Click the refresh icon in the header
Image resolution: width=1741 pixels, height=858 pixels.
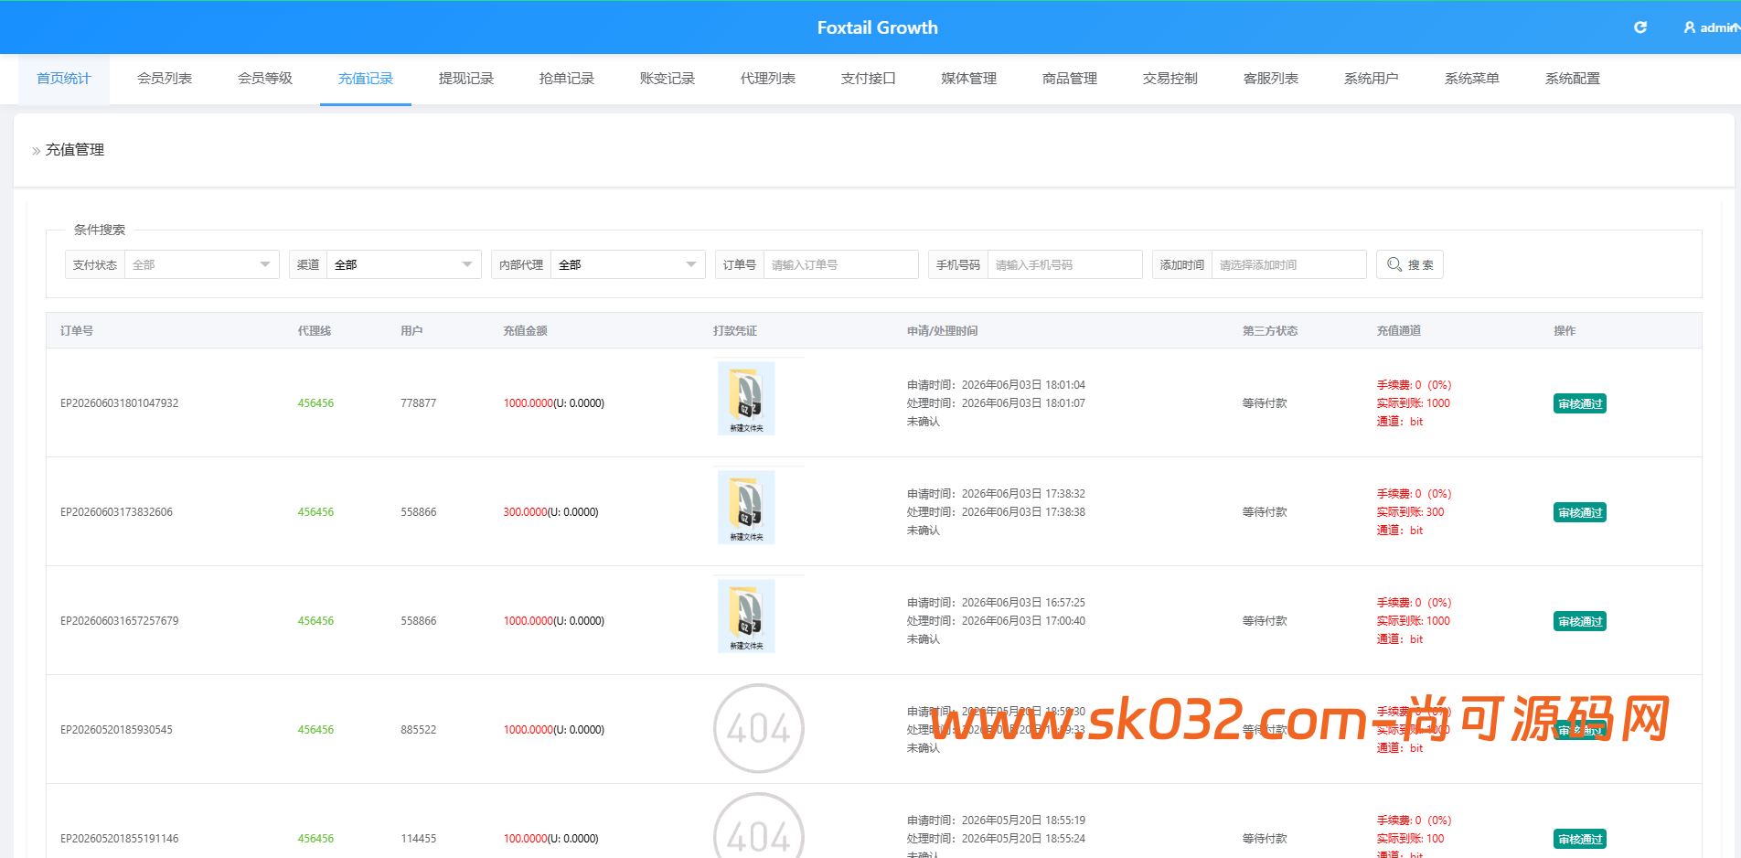(1640, 27)
